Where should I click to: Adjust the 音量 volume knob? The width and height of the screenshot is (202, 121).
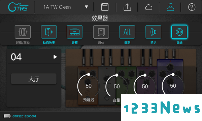116,85
